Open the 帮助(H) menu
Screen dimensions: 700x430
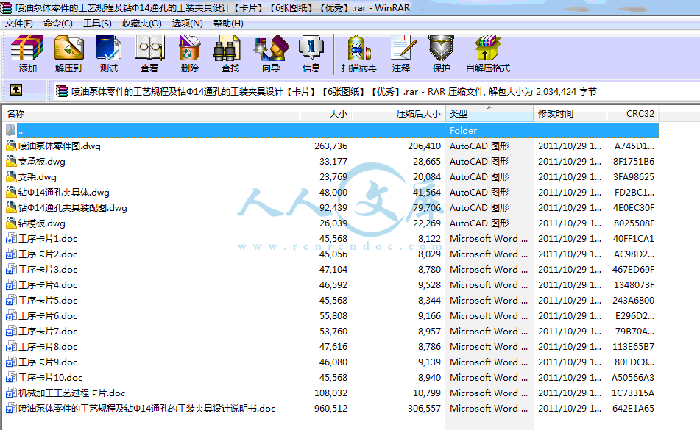229,24
